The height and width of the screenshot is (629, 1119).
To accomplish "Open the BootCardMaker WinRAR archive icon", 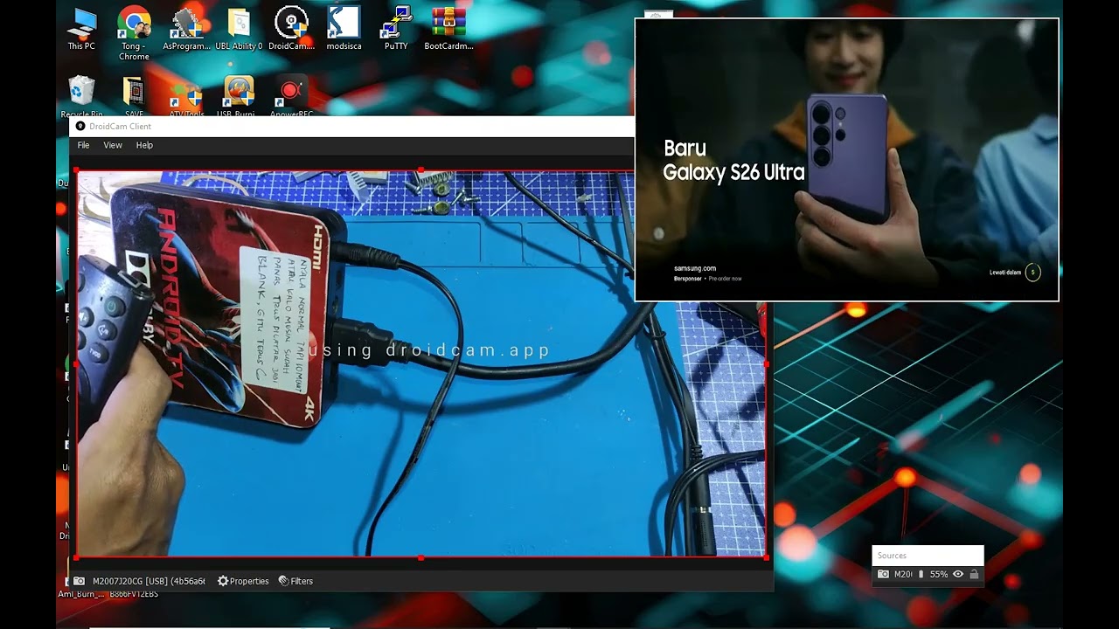I will pyautogui.click(x=448, y=29).
